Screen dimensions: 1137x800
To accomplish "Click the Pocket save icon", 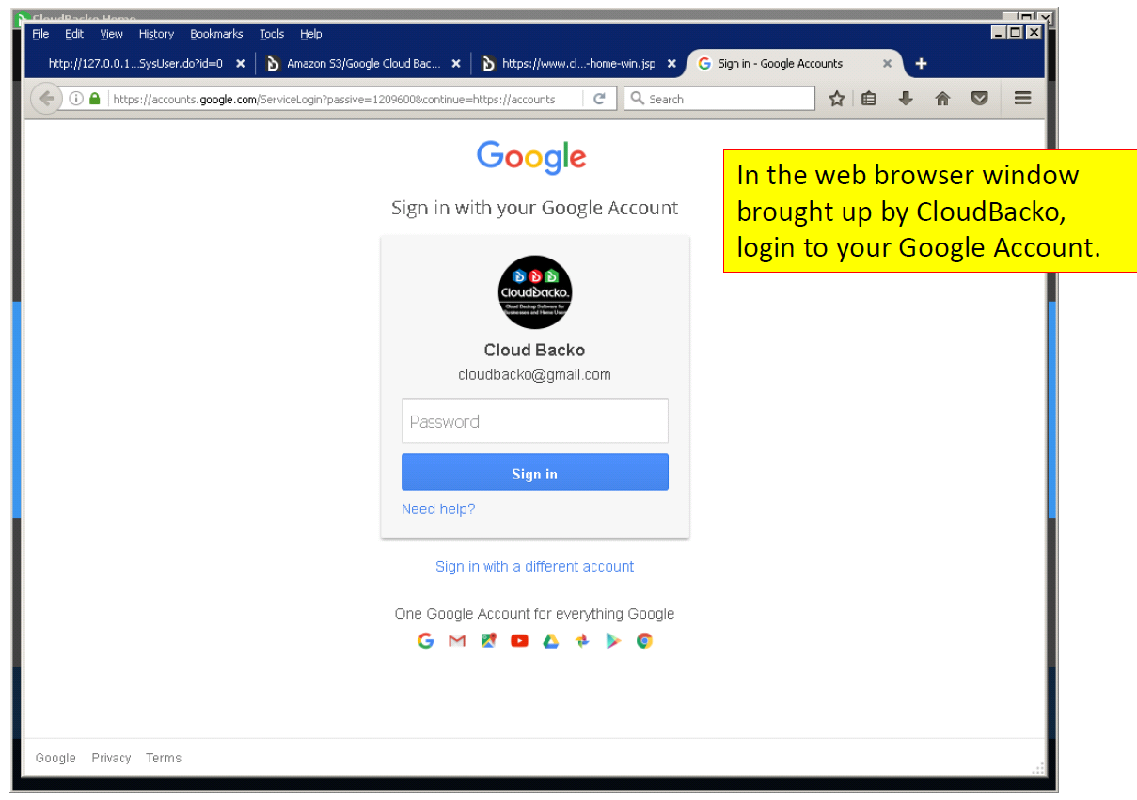I will 980,99.
